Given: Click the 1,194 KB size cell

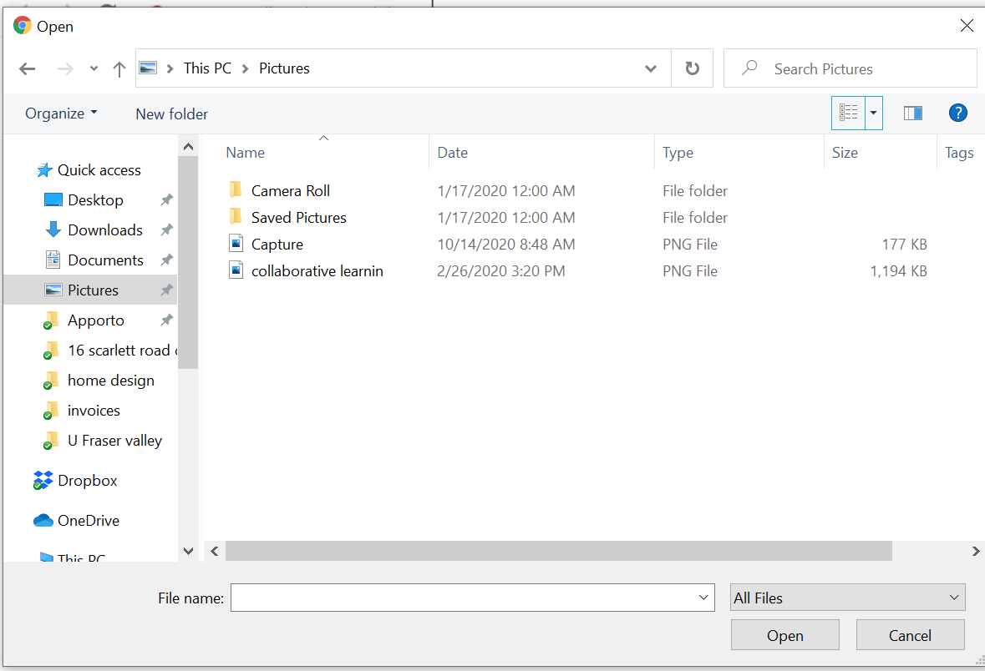Looking at the screenshot, I should click(898, 271).
